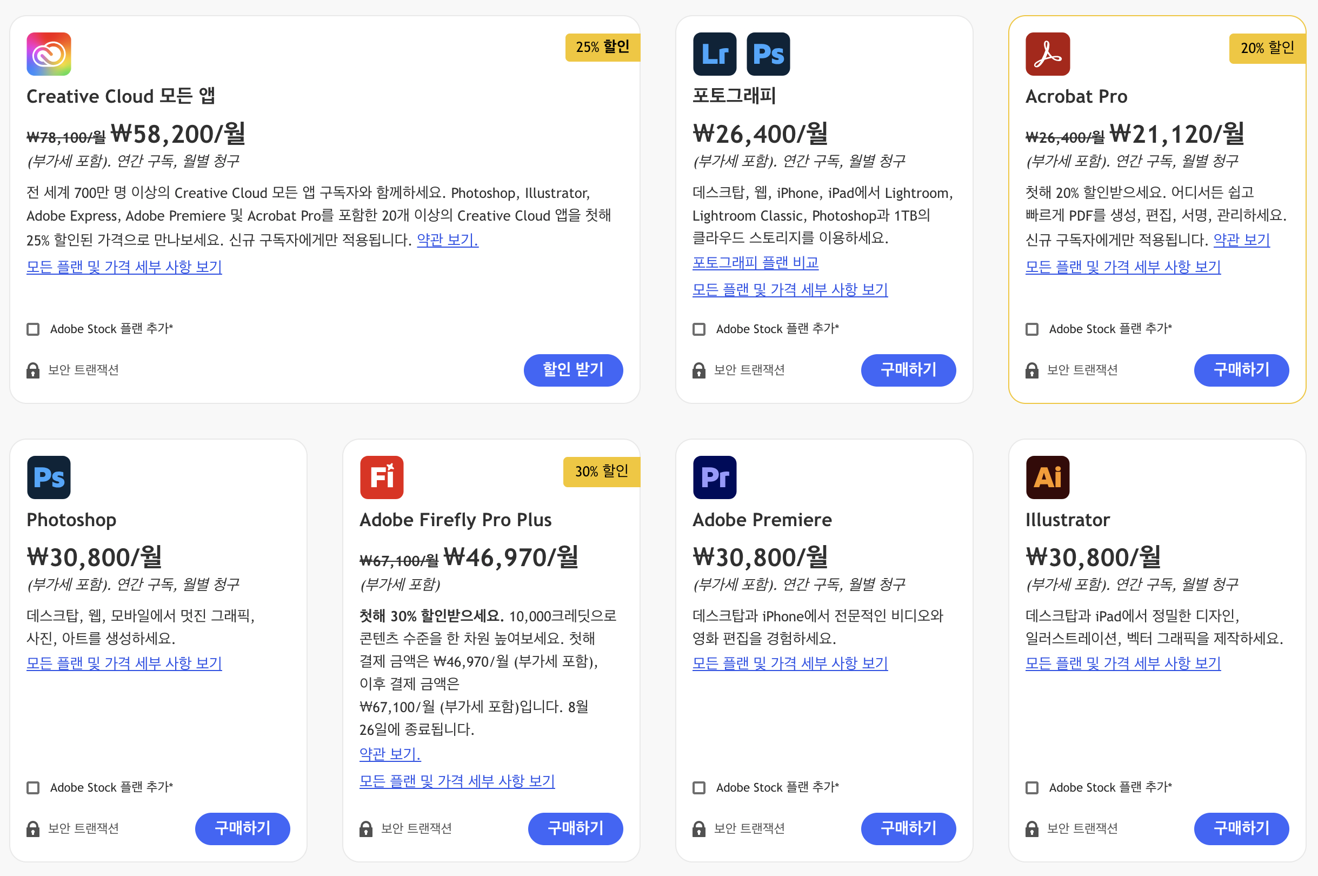Click lock icon in Adobe Firefly Pro Plus card
The height and width of the screenshot is (876, 1318).
[366, 829]
